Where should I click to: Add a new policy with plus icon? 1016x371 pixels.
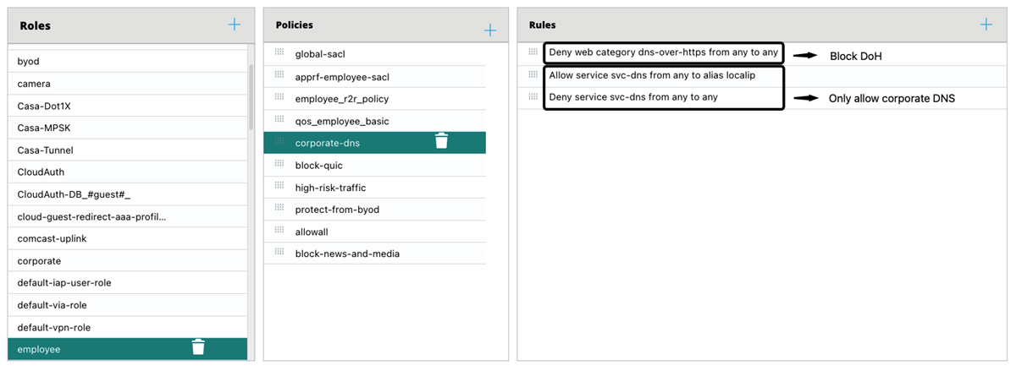pyautogui.click(x=489, y=30)
